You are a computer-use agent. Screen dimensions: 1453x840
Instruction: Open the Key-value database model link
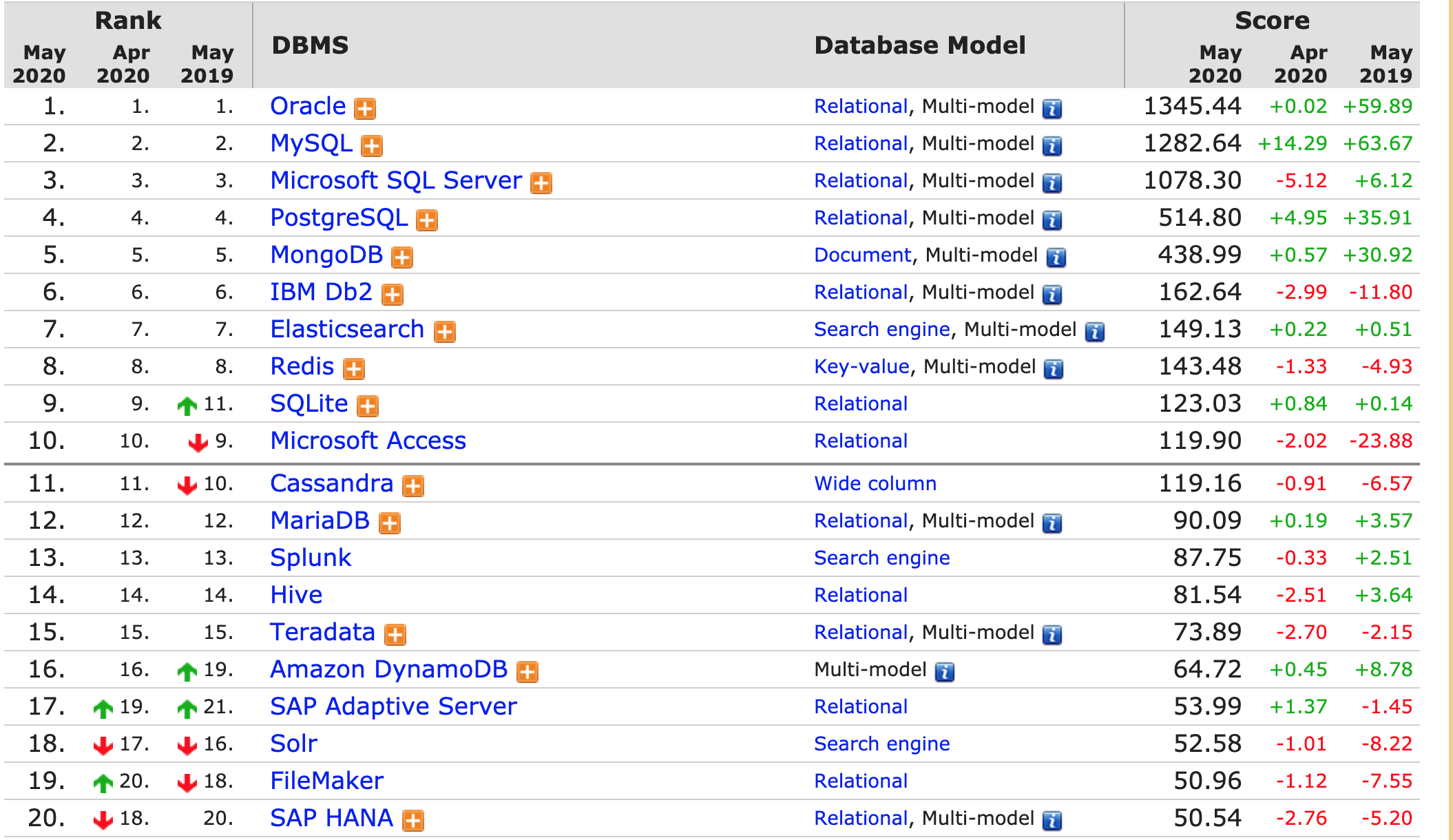click(x=861, y=366)
